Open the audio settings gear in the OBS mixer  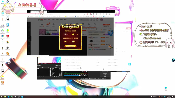point(87,76)
